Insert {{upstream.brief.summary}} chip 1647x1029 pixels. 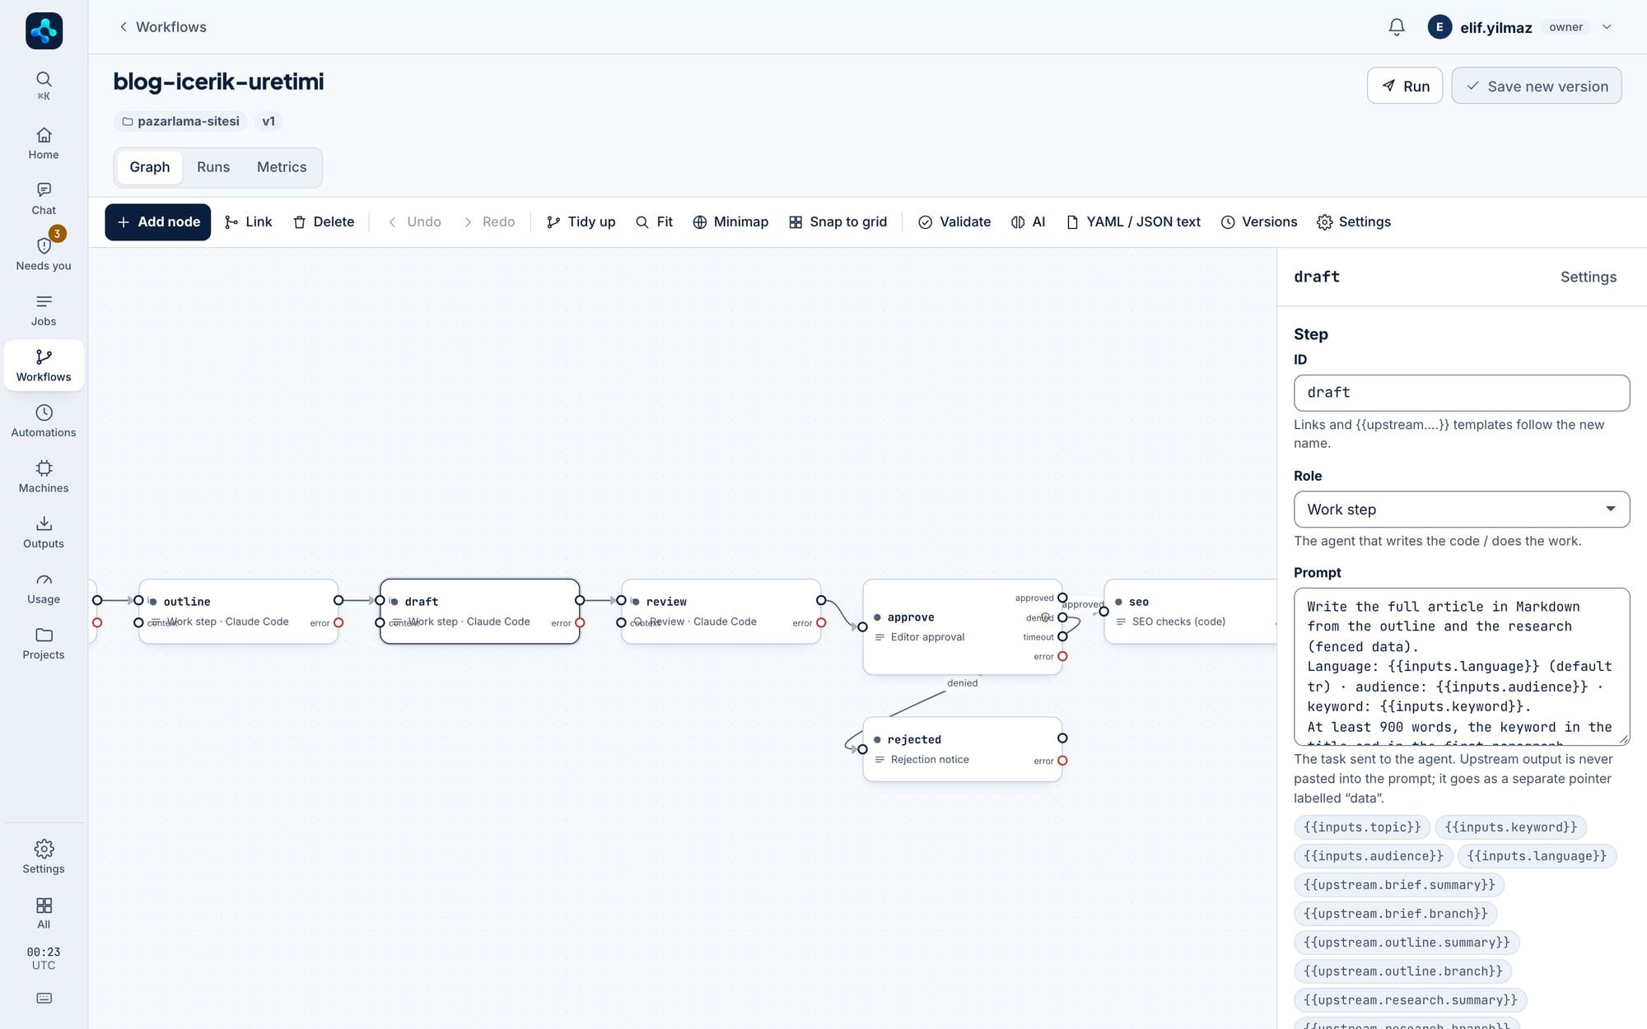click(1399, 885)
